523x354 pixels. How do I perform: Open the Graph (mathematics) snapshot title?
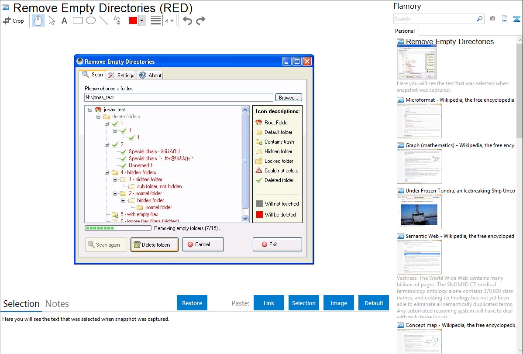click(460, 145)
